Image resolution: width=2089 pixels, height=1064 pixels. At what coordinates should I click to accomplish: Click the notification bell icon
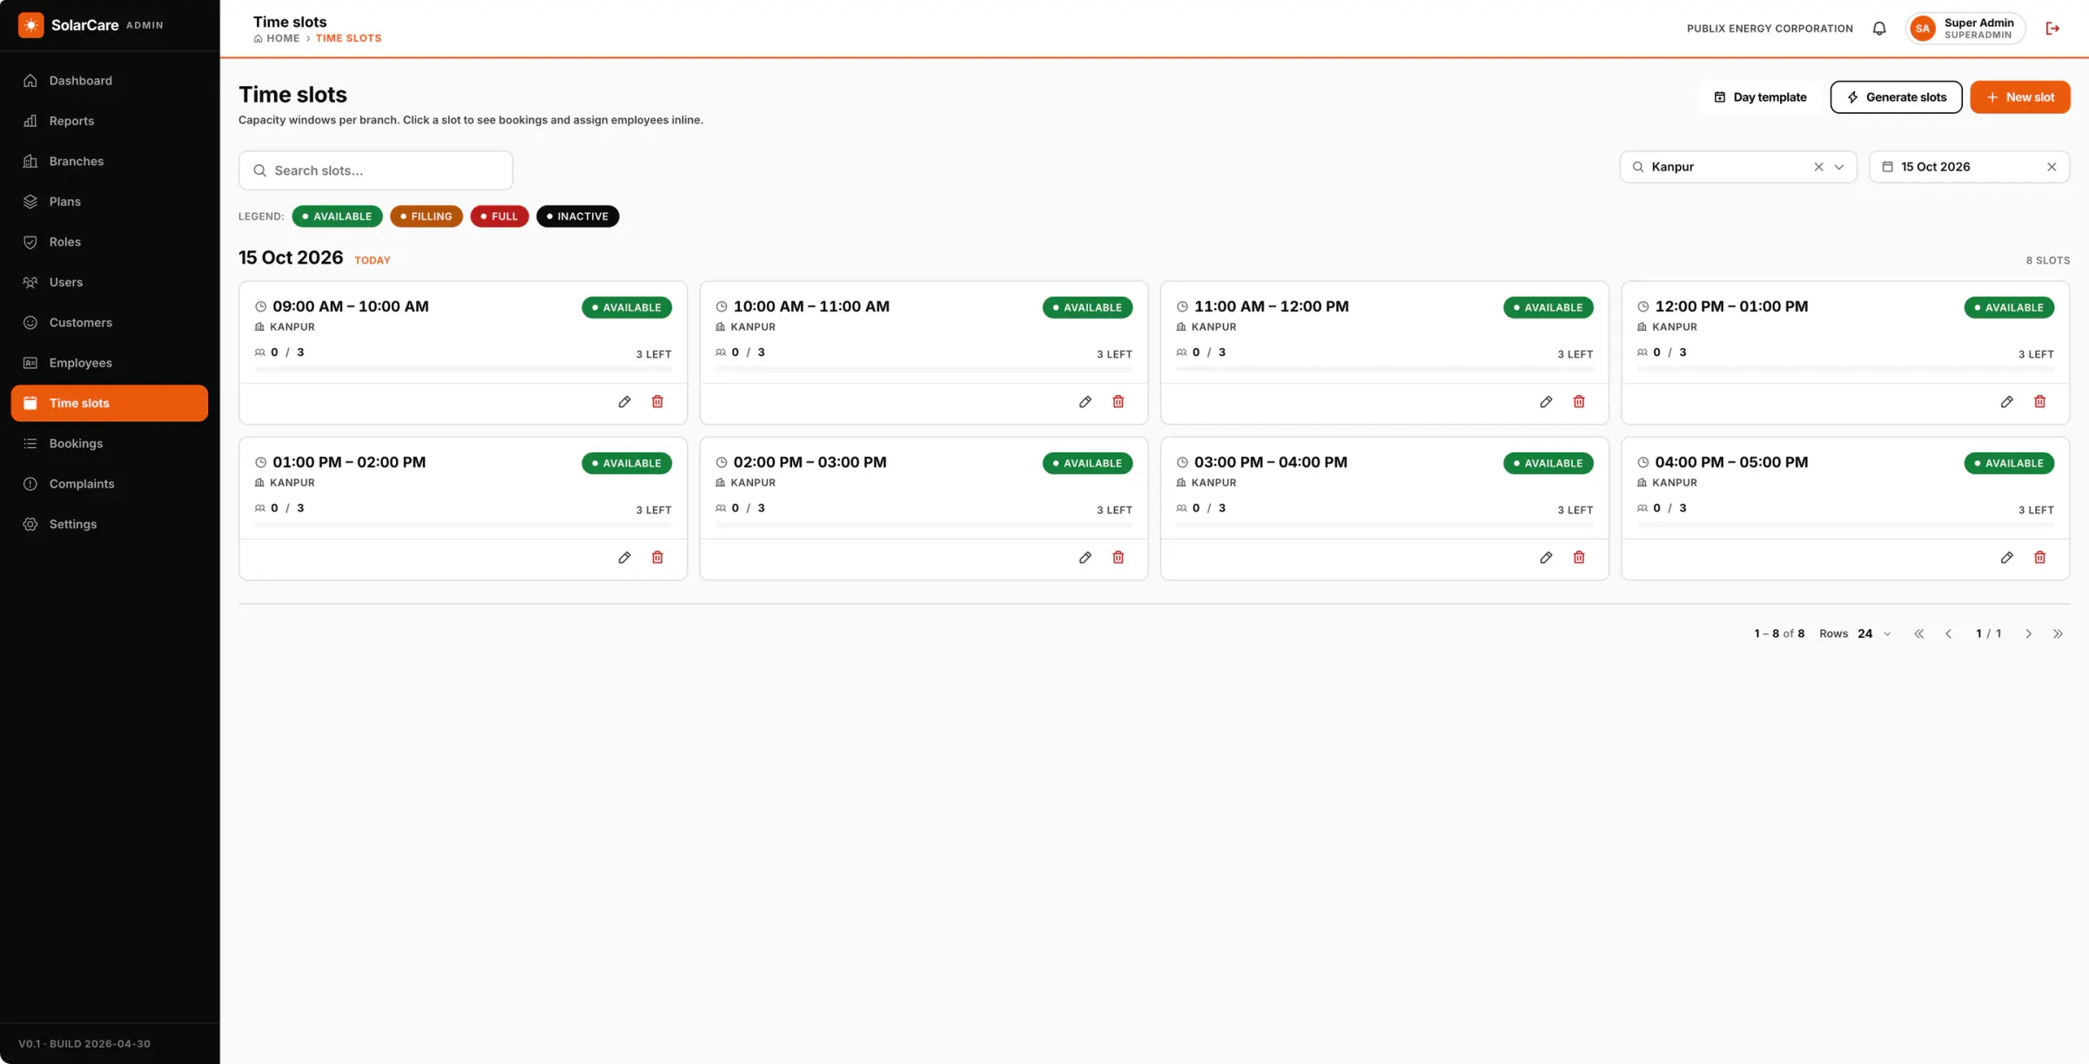(x=1879, y=29)
